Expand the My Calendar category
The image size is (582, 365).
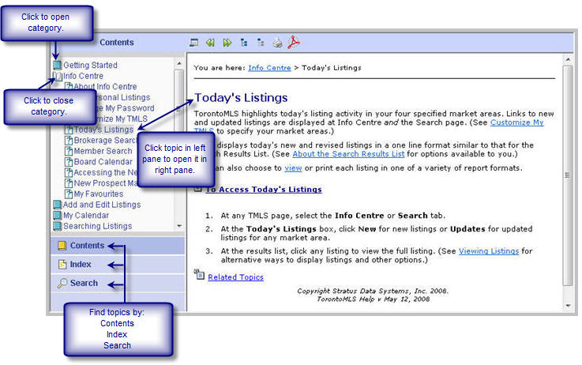point(86,216)
